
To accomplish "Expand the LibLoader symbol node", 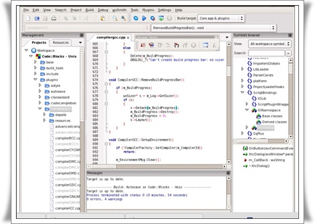I will [242, 69].
